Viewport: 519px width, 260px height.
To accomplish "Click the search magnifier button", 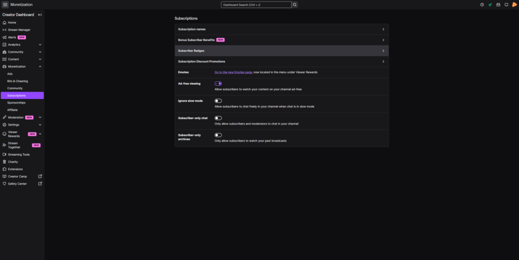I will point(295,5).
